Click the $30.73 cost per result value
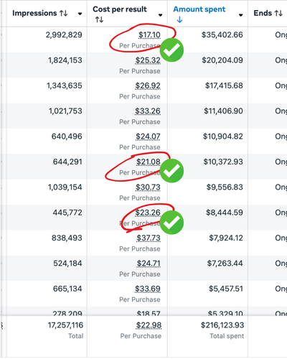Screen dimensions: 287x359 pos(148,187)
